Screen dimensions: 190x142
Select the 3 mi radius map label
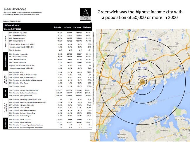tap(142, 68)
